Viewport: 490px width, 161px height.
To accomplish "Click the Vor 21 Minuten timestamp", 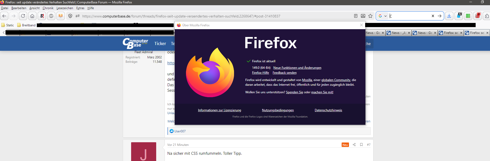I will 178,145.
